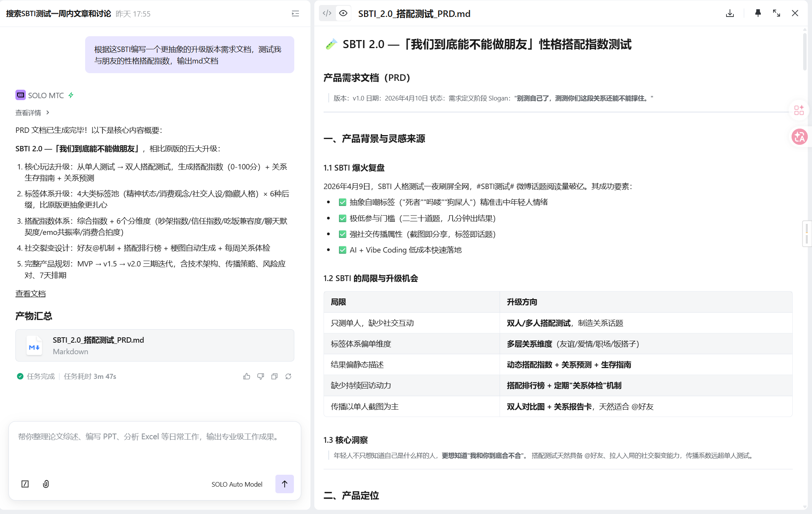Toggle the conversation list panel icon
The width and height of the screenshot is (812, 514).
click(295, 14)
